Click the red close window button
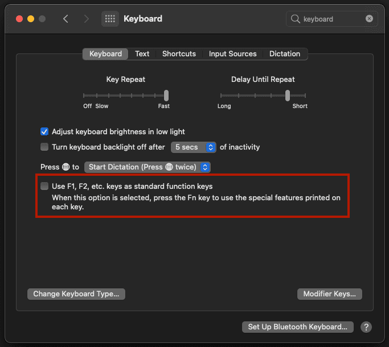The image size is (389, 347). 19,19
